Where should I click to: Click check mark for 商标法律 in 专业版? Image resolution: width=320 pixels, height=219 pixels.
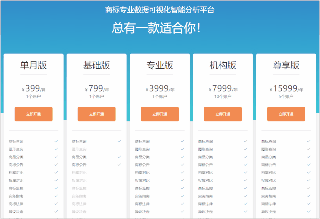click(x=182, y=204)
